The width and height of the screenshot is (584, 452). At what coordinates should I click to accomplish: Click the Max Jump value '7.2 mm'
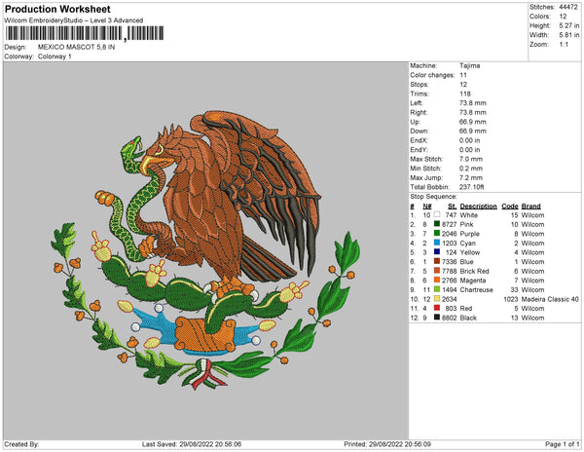tap(471, 177)
